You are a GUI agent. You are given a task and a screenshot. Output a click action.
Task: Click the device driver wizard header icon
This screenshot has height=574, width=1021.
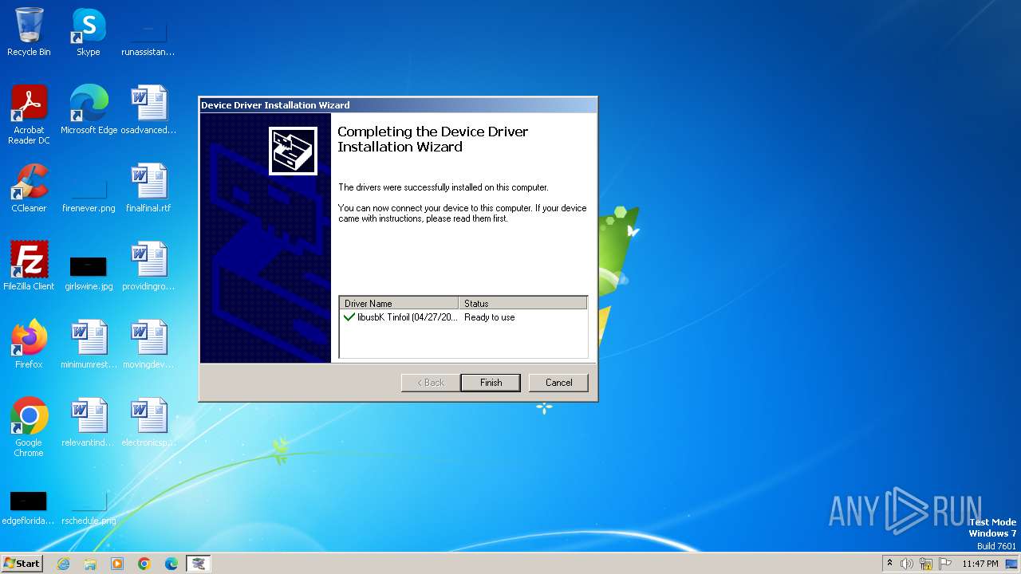point(293,151)
